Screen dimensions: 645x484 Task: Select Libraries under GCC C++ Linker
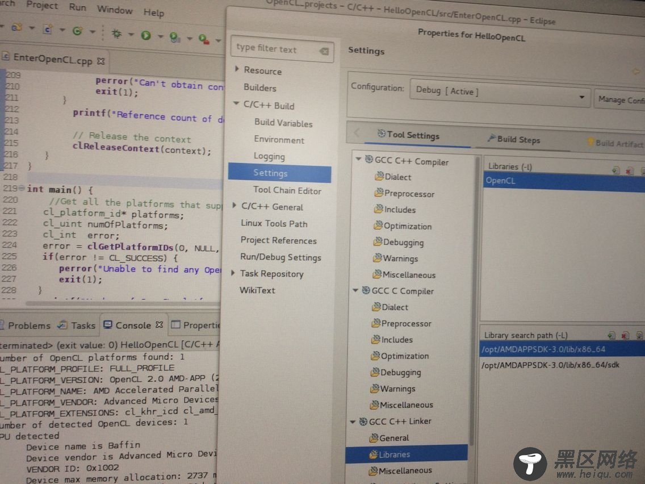(407, 453)
